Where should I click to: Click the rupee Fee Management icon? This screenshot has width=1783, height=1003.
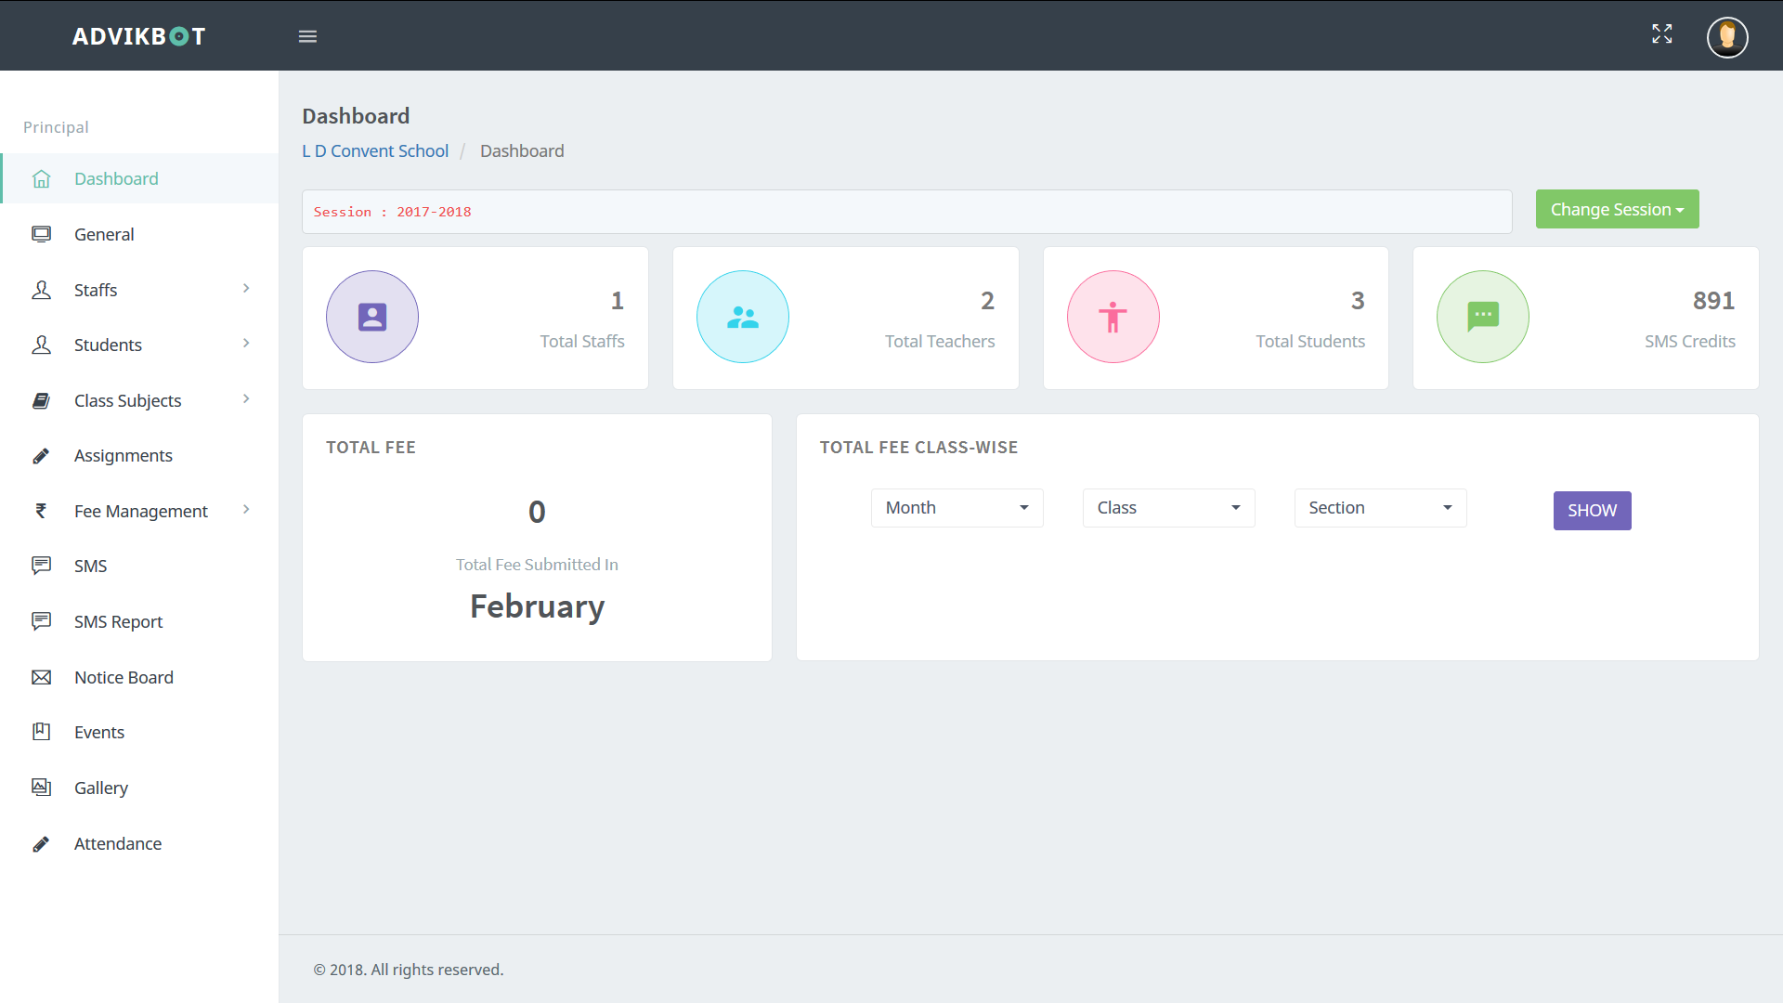[x=41, y=511]
